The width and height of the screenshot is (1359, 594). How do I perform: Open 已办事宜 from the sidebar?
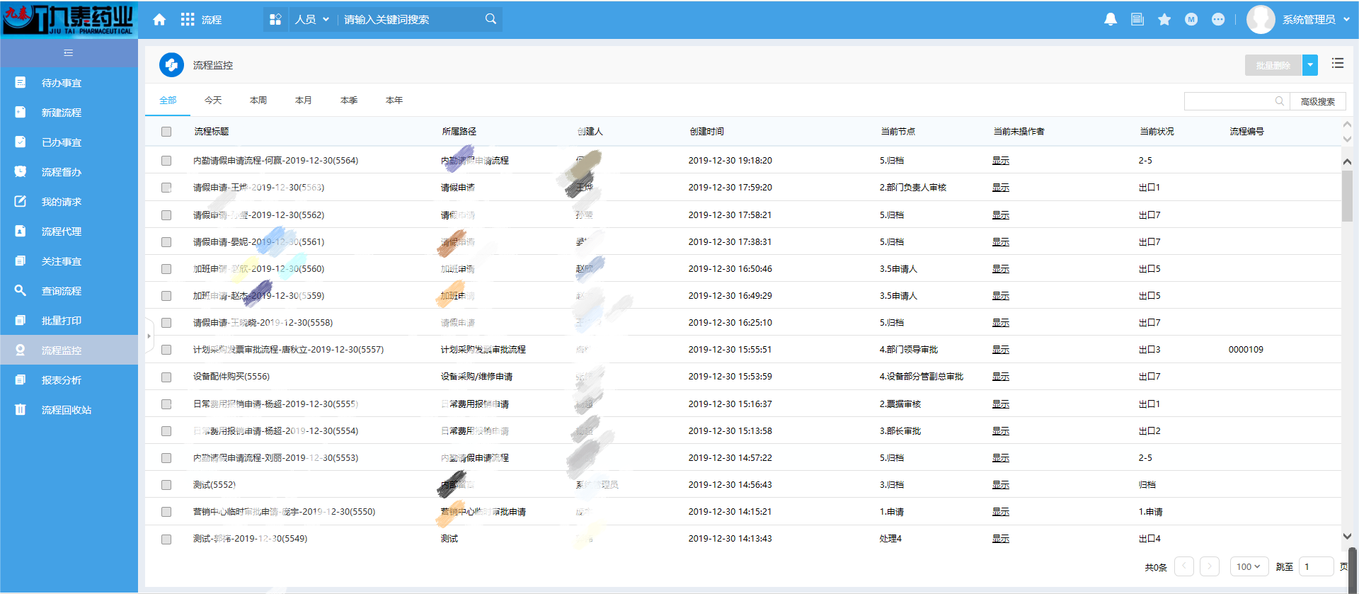[69, 142]
